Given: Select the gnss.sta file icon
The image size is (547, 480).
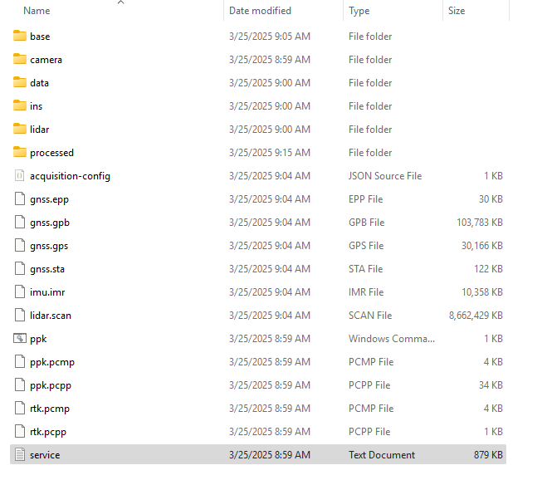Looking at the screenshot, I should click(x=20, y=269).
